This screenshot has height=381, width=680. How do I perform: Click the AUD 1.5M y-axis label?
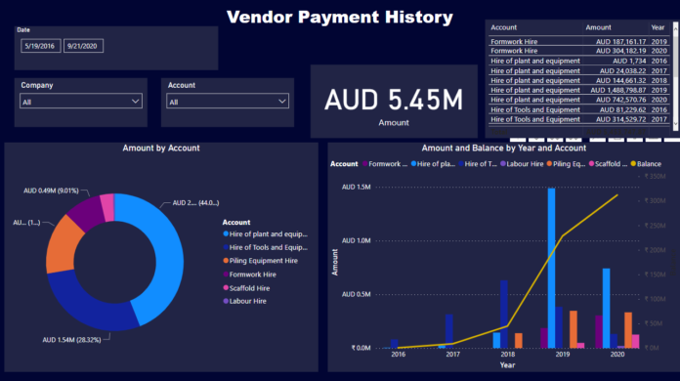click(356, 188)
